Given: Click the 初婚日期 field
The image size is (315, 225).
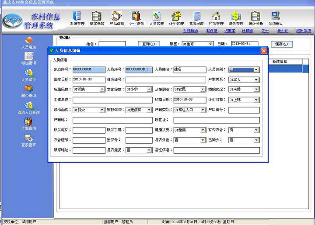Looking at the screenshot, I should click(189, 100).
